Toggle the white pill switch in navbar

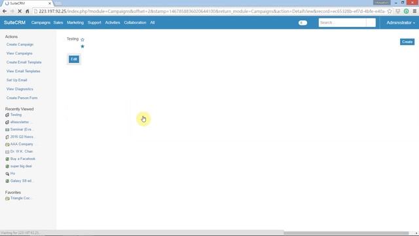pyautogui.click(x=302, y=23)
